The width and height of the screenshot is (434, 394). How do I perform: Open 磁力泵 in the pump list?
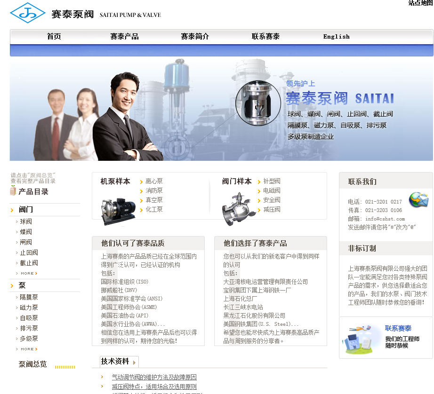[29, 307]
